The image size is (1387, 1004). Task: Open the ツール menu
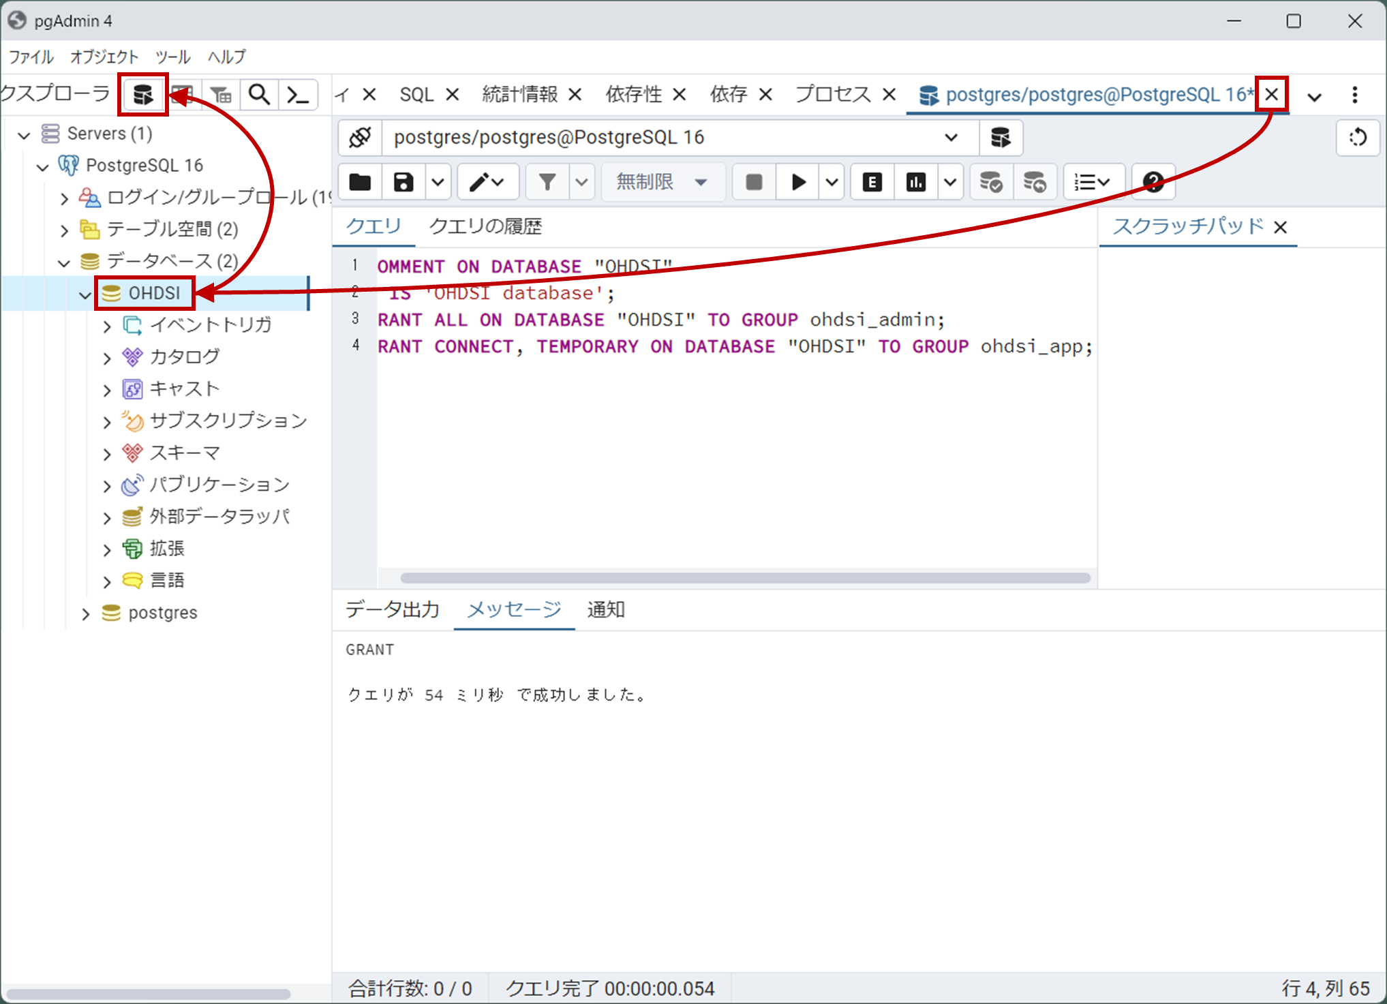(172, 57)
